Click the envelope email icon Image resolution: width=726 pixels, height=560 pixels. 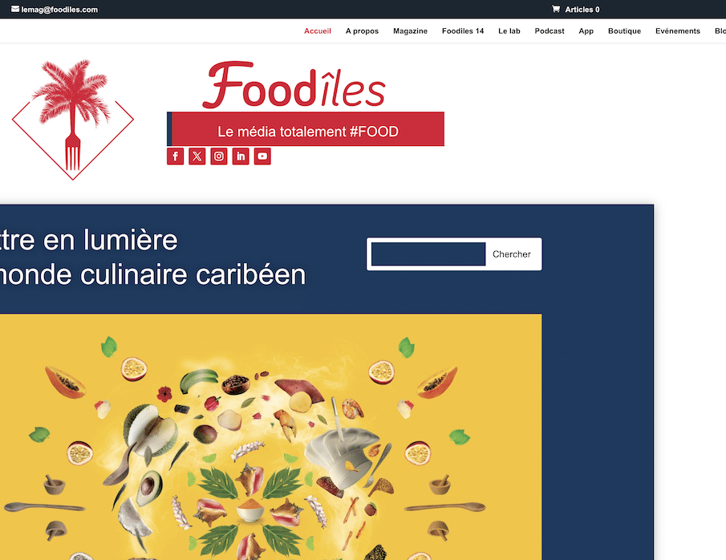(x=15, y=9)
